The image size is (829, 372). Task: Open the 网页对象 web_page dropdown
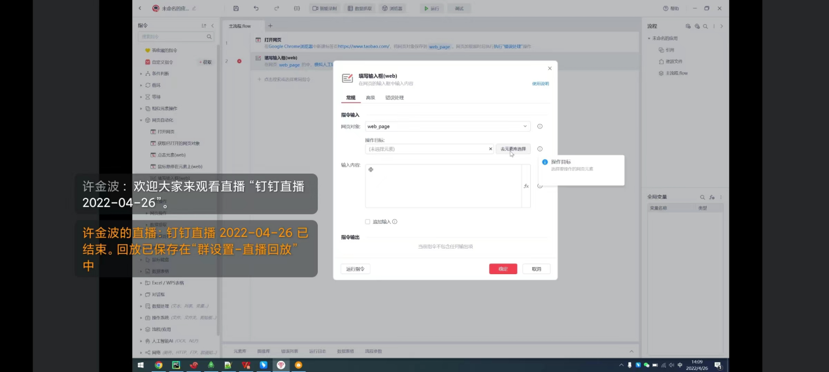447,127
